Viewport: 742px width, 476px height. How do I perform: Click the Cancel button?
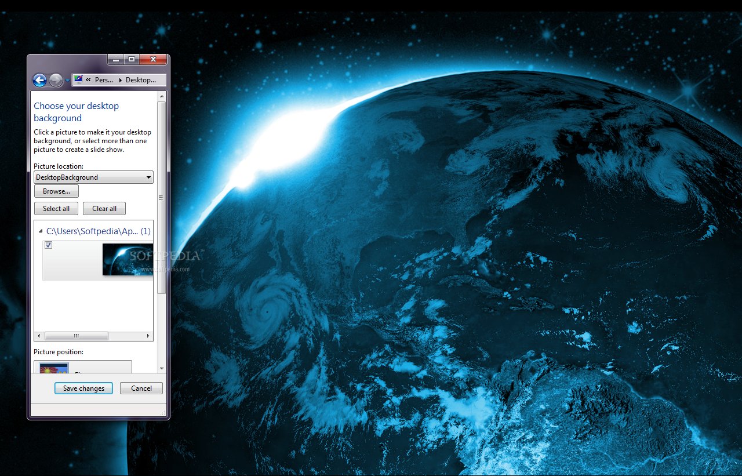141,388
